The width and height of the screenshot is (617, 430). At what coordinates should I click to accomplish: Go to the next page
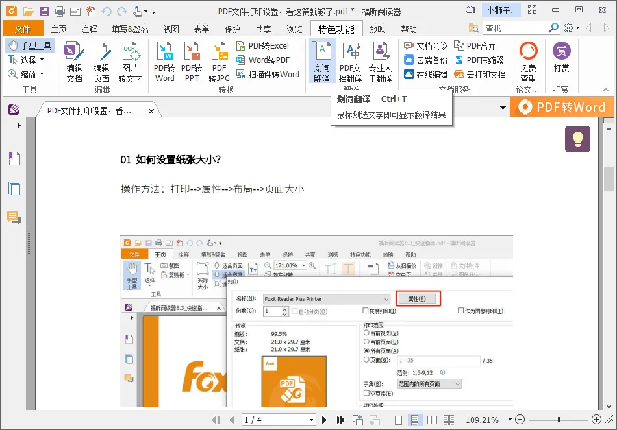324,420
